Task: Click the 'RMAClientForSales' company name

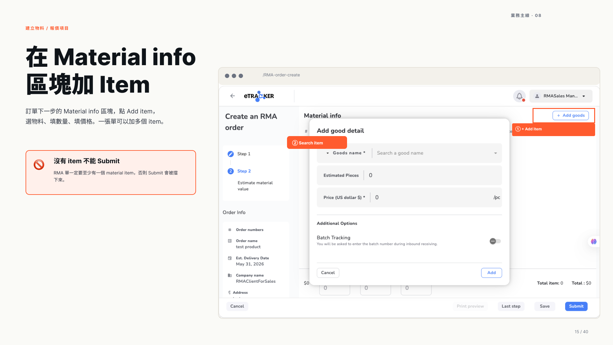Action: pyautogui.click(x=255, y=281)
